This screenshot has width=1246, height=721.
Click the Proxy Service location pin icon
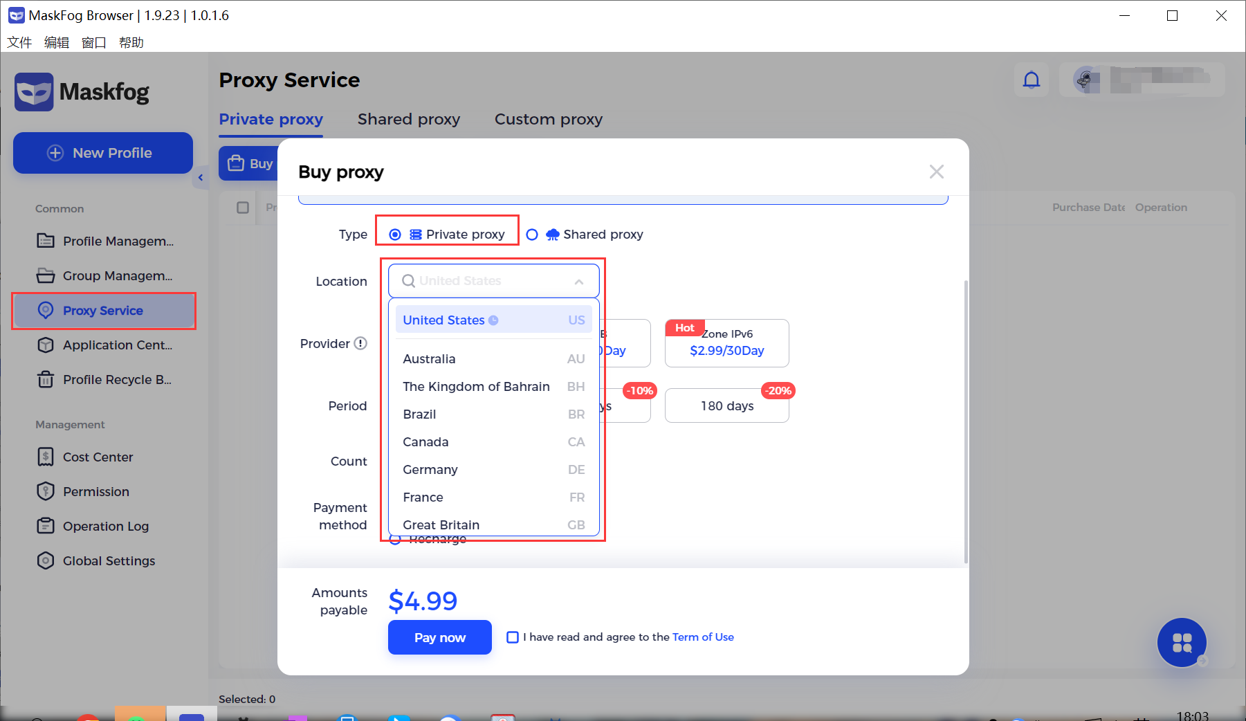click(46, 310)
